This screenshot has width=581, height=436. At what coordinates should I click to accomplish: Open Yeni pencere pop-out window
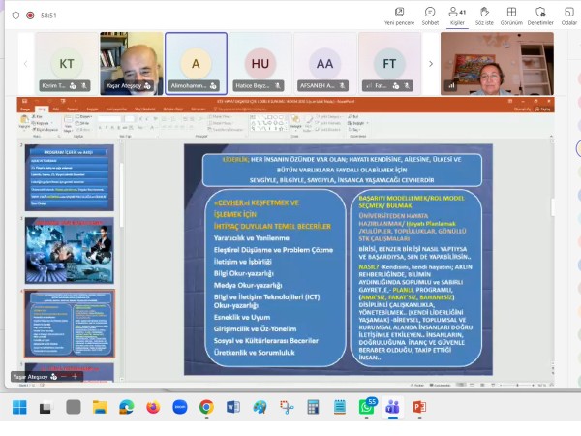(399, 16)
